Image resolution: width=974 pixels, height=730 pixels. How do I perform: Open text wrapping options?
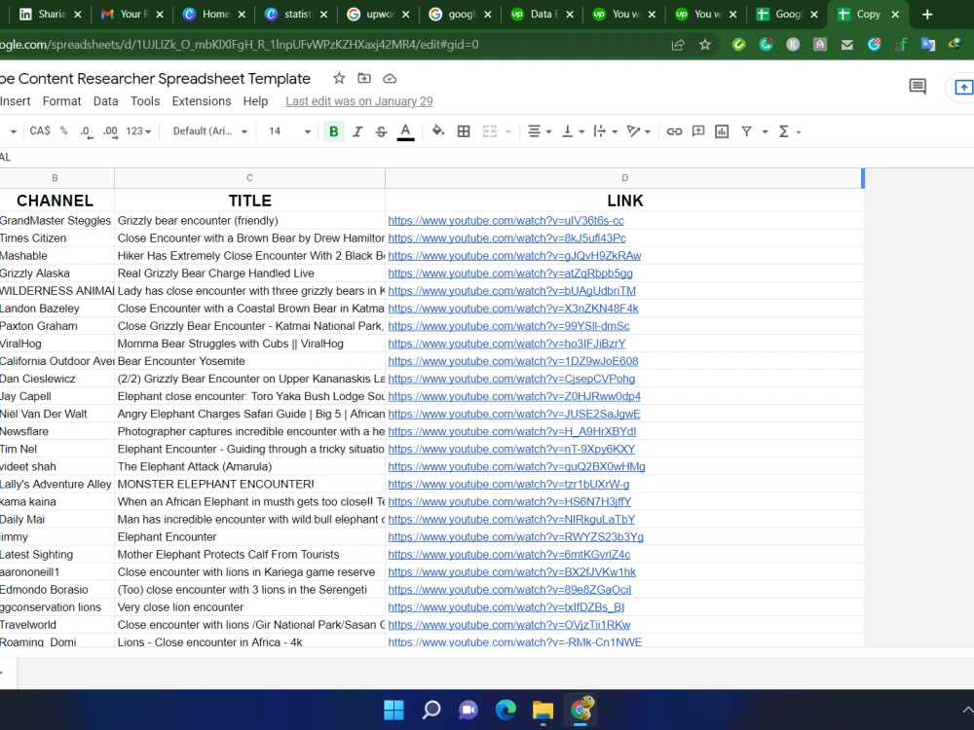[x=605, y=131]
